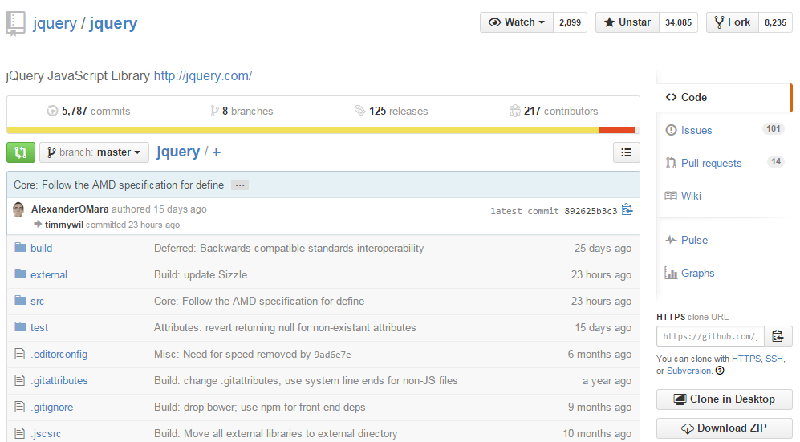
Task: Click the .jscsrc file icon
Action: pos(20,433)
